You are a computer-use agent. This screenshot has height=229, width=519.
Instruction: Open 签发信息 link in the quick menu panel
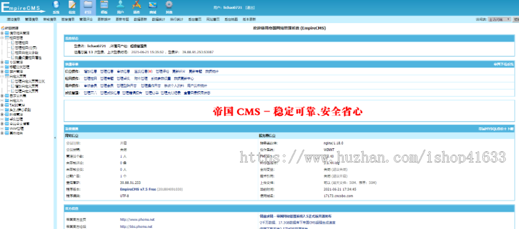coord(144,72)
